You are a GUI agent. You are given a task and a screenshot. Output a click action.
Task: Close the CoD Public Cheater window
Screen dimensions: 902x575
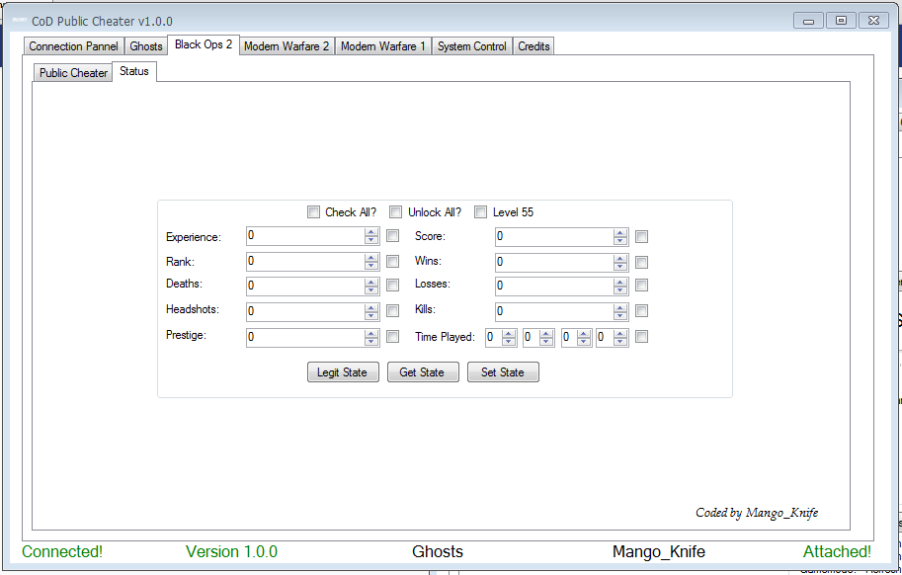coord(873,20)
